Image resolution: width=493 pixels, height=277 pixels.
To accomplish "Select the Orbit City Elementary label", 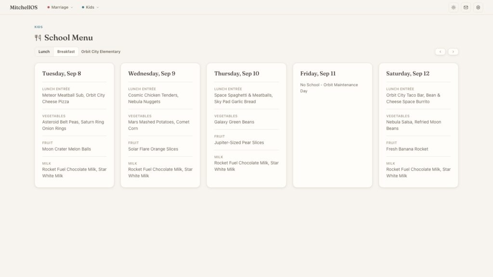I will (101, 51).
